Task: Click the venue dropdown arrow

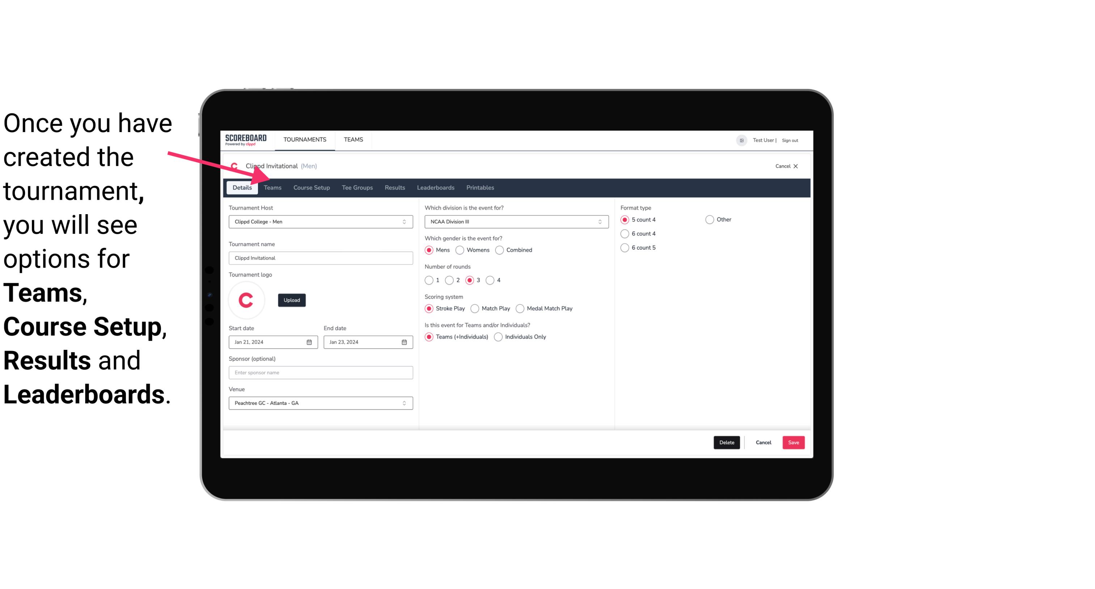Action: 404,403
